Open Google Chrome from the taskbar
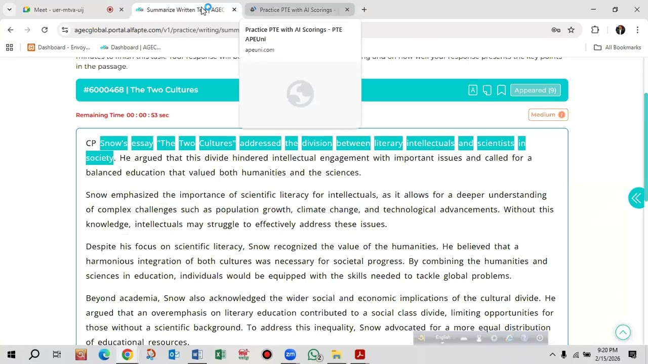This screenshot has width=648, height=364. [x=127, y=354]
